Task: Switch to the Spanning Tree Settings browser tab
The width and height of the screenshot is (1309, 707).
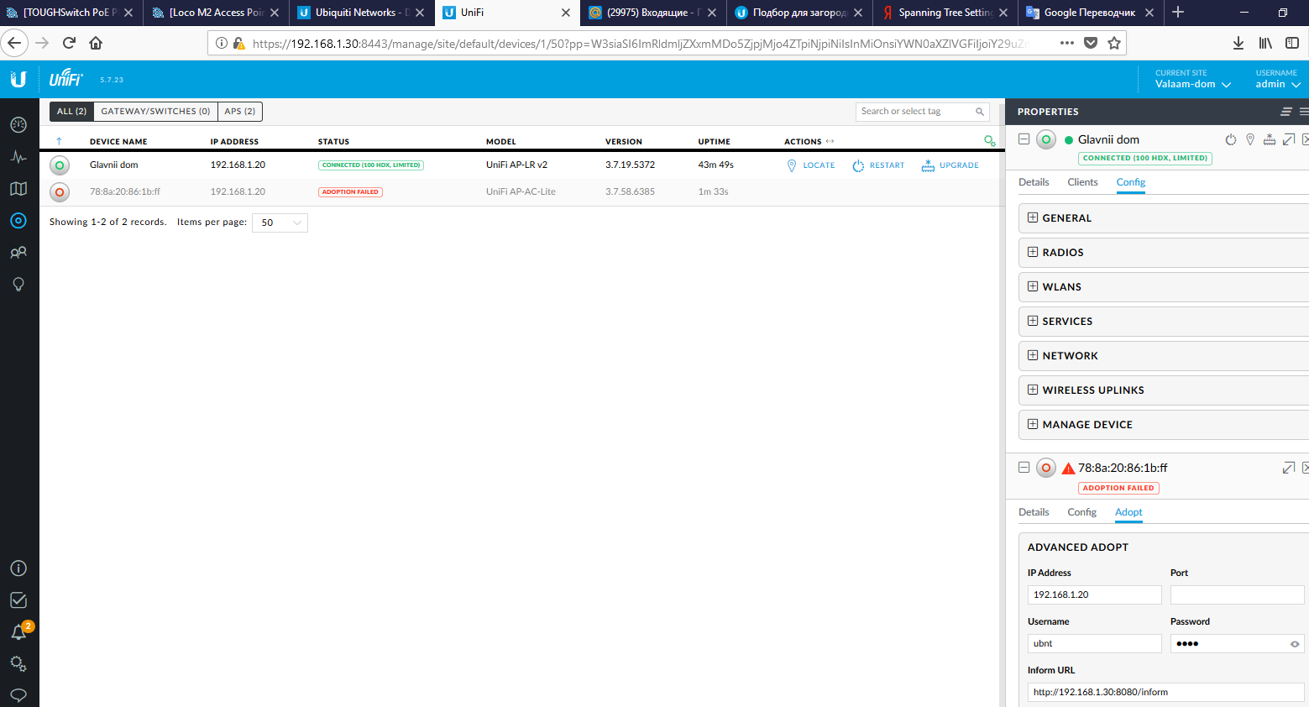Action: tap(945, 13)
